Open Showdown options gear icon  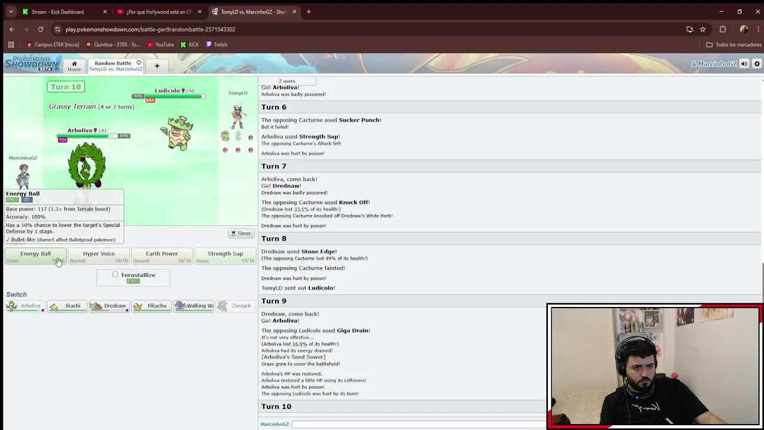pyautogui.click(x=757, y=64)
